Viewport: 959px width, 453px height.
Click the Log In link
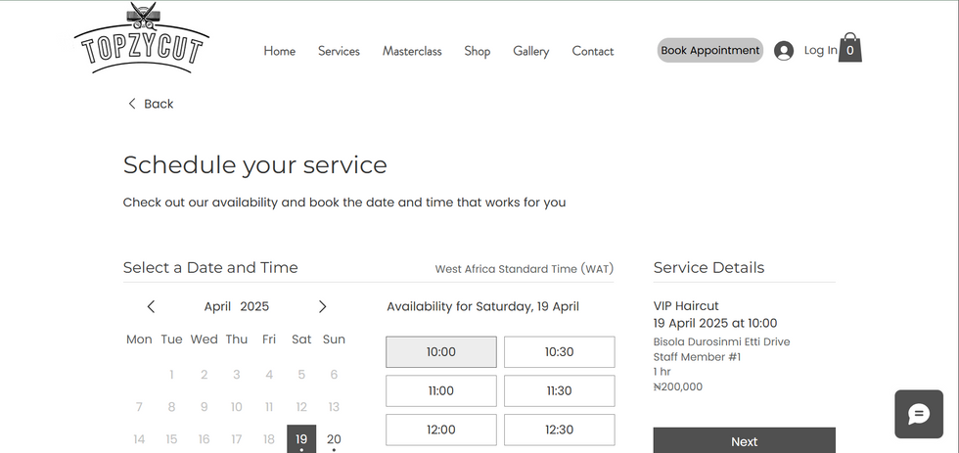coord(821,50)
